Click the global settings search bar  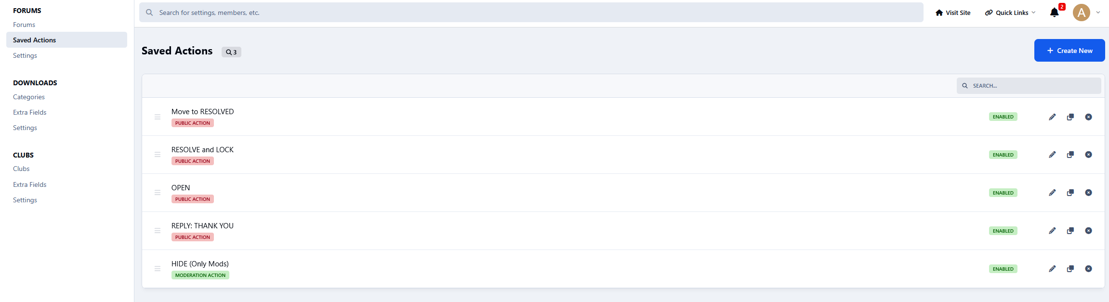[530, 13]
